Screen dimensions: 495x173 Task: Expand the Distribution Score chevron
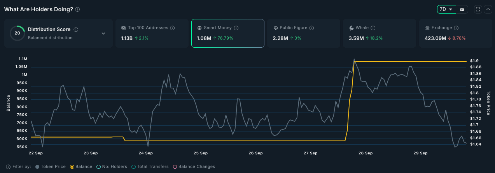(103, 33)
